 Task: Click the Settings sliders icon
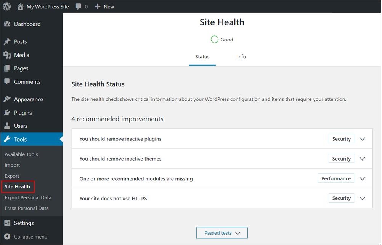pyautogui.click(x=7, y=223)
